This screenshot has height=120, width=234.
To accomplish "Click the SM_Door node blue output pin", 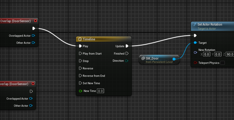I will (174, 59).
